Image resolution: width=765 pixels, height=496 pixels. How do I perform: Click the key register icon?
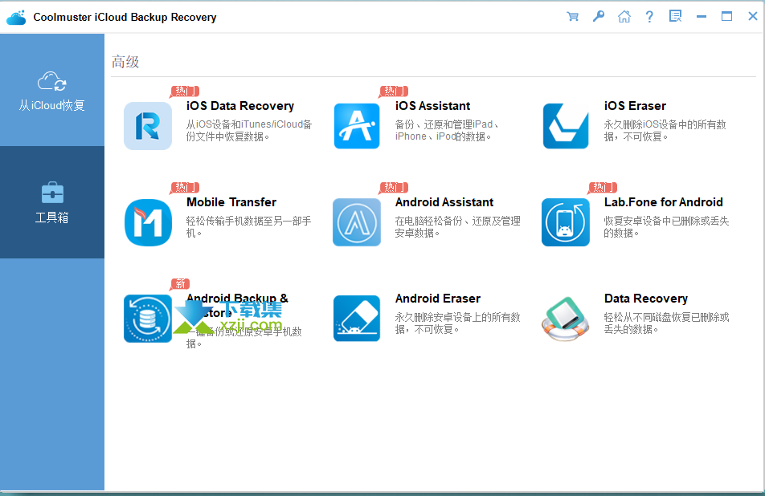click(x=599, y=17)
